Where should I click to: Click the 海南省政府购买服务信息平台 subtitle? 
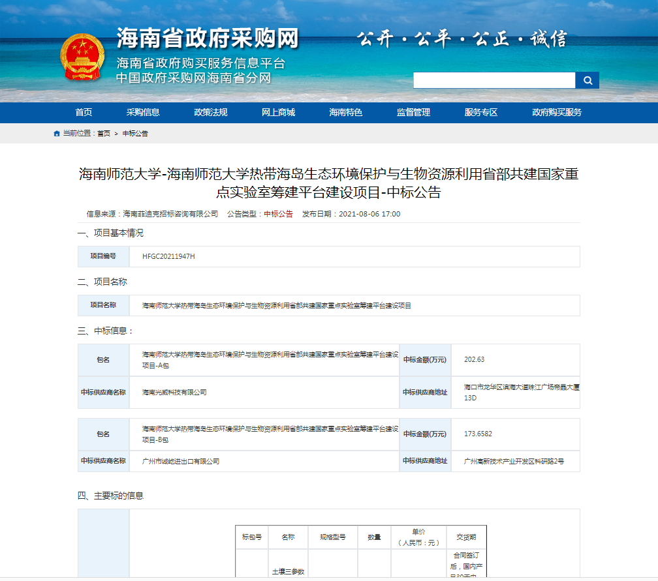coord(201,63)
